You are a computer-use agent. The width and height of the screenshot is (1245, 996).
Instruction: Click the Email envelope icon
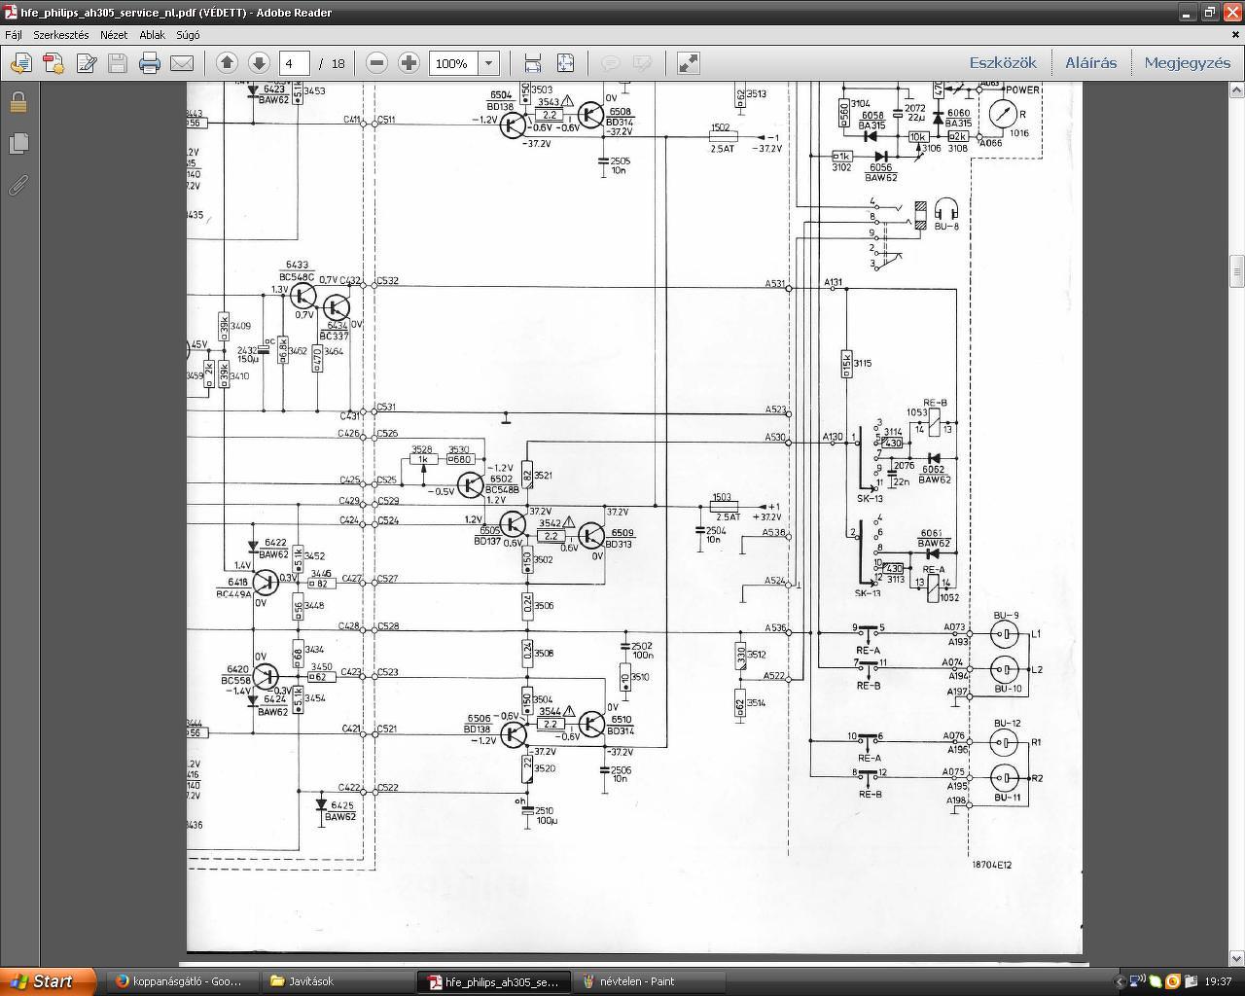(x=182, y=63)
